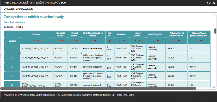Click the Klimatický model column header
217x102 pixels.
point(60,34)
